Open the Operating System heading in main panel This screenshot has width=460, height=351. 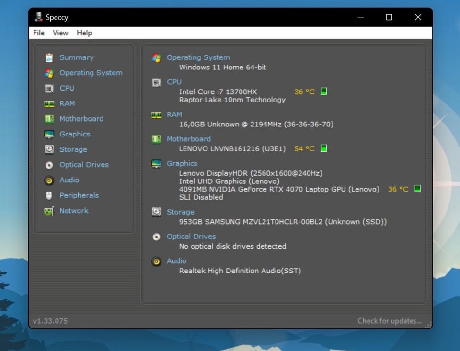tap(198, 57)
